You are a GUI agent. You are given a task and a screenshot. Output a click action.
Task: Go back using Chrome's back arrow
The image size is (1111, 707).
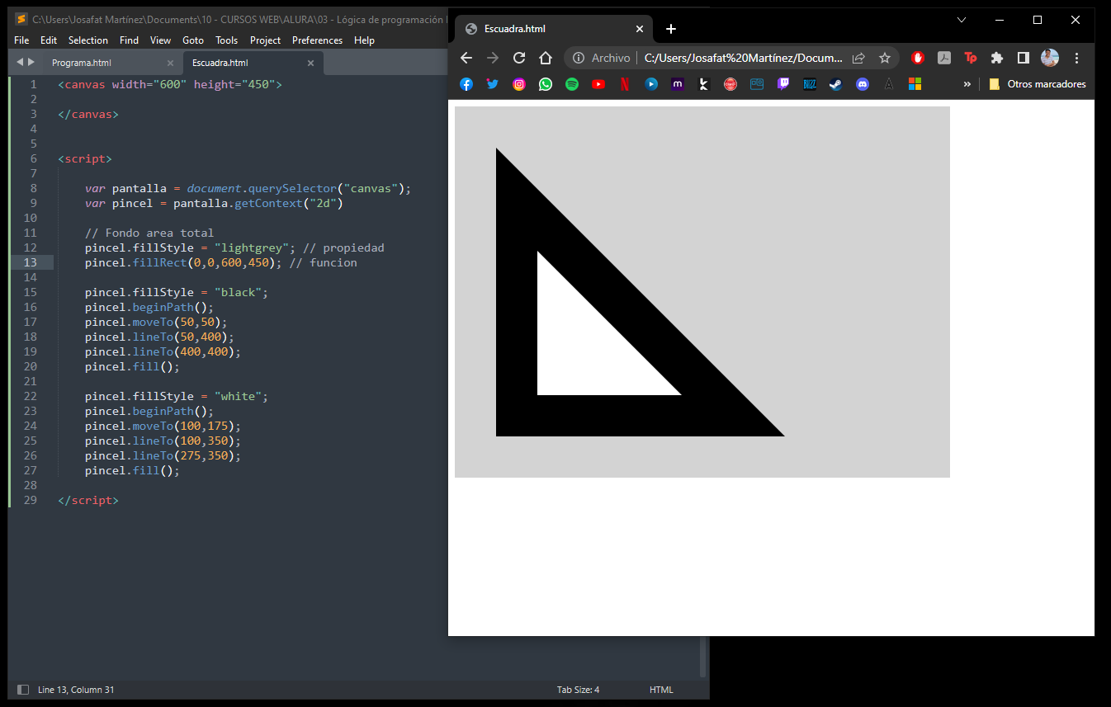466,58
